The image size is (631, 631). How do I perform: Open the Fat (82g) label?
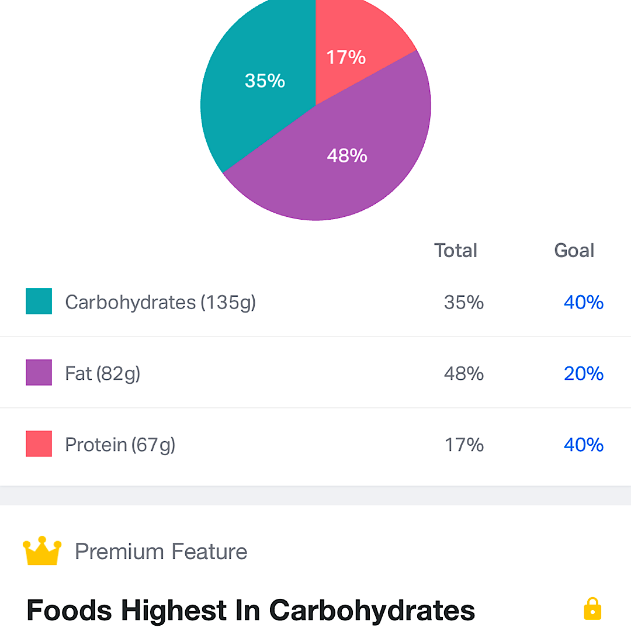103,373
